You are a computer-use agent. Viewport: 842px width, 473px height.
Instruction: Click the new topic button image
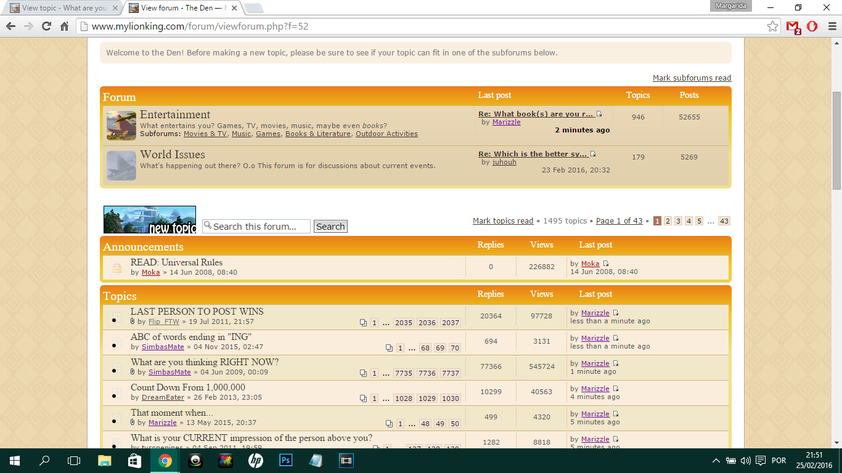150,220
